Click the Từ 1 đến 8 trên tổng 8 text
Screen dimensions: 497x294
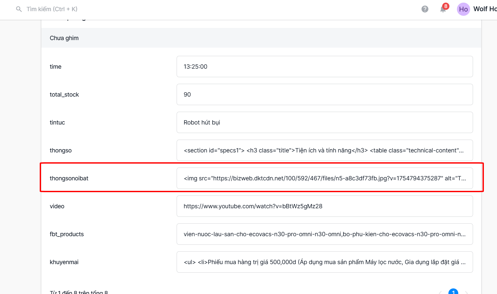pos(79,292)
